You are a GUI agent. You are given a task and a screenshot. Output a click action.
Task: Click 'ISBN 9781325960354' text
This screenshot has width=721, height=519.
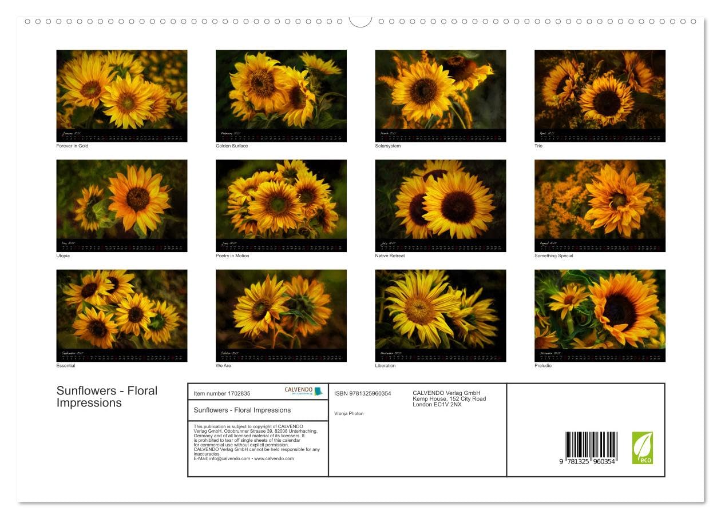(x=363, y=394)
